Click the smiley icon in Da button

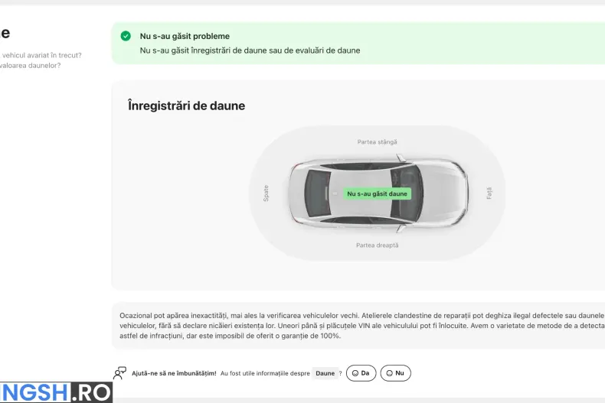(355, 373)
